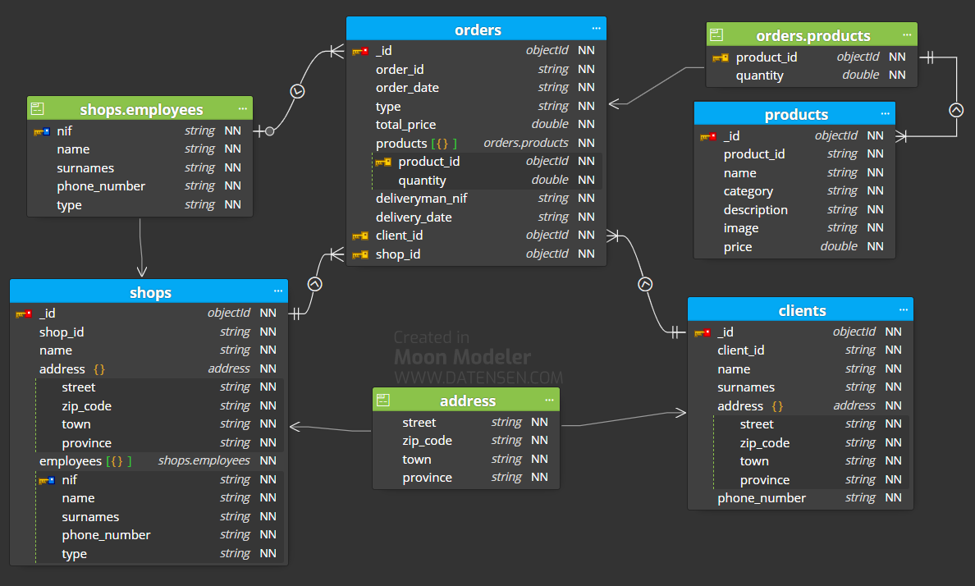Open the orders table options menu (...)

(597, 29)
